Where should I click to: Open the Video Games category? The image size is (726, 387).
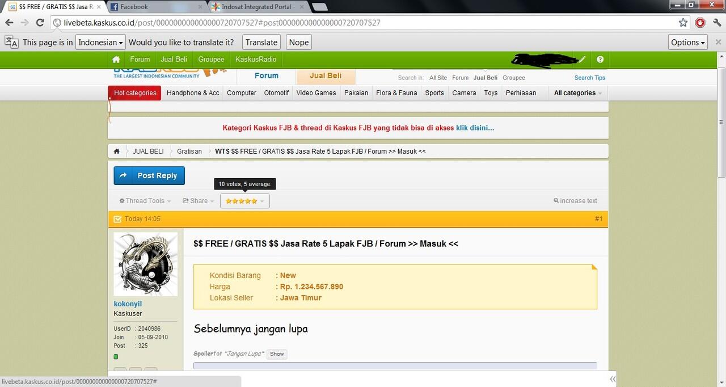(316, 93)
